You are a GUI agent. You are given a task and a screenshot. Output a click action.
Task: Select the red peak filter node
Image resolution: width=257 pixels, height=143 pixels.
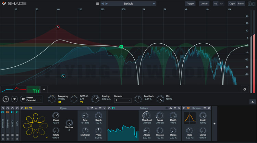[58, 27]
